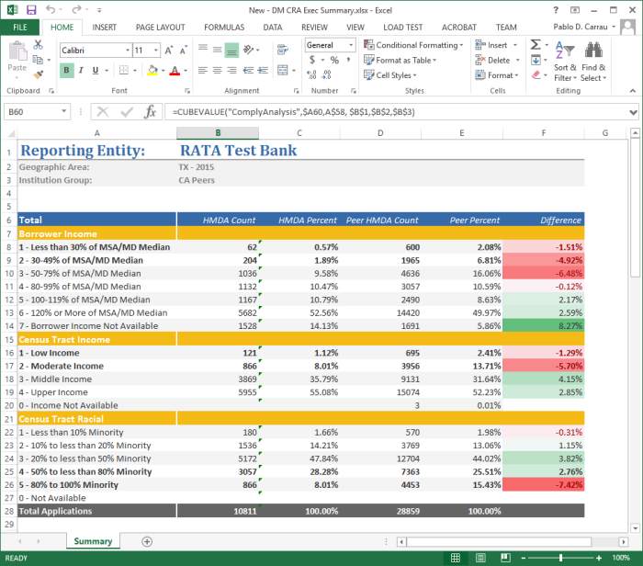643x566 pixels.
Task: Switch to the INSERT tab
Action: coord(104,27)
